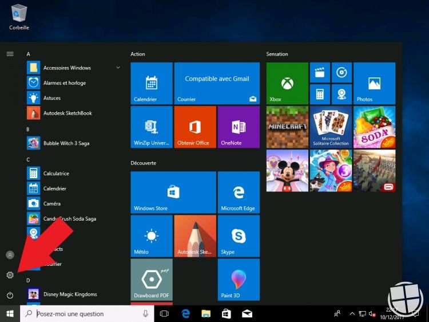Image resolution: width=429 pixels, height=322 pixels.
Task: Select Alarmes et horloge app
Action: [x=64, y=83]
